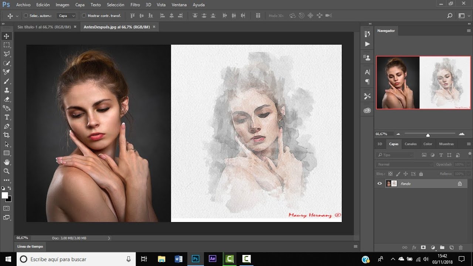
Task: Select the Eraser tool
Action: point(7,99)
